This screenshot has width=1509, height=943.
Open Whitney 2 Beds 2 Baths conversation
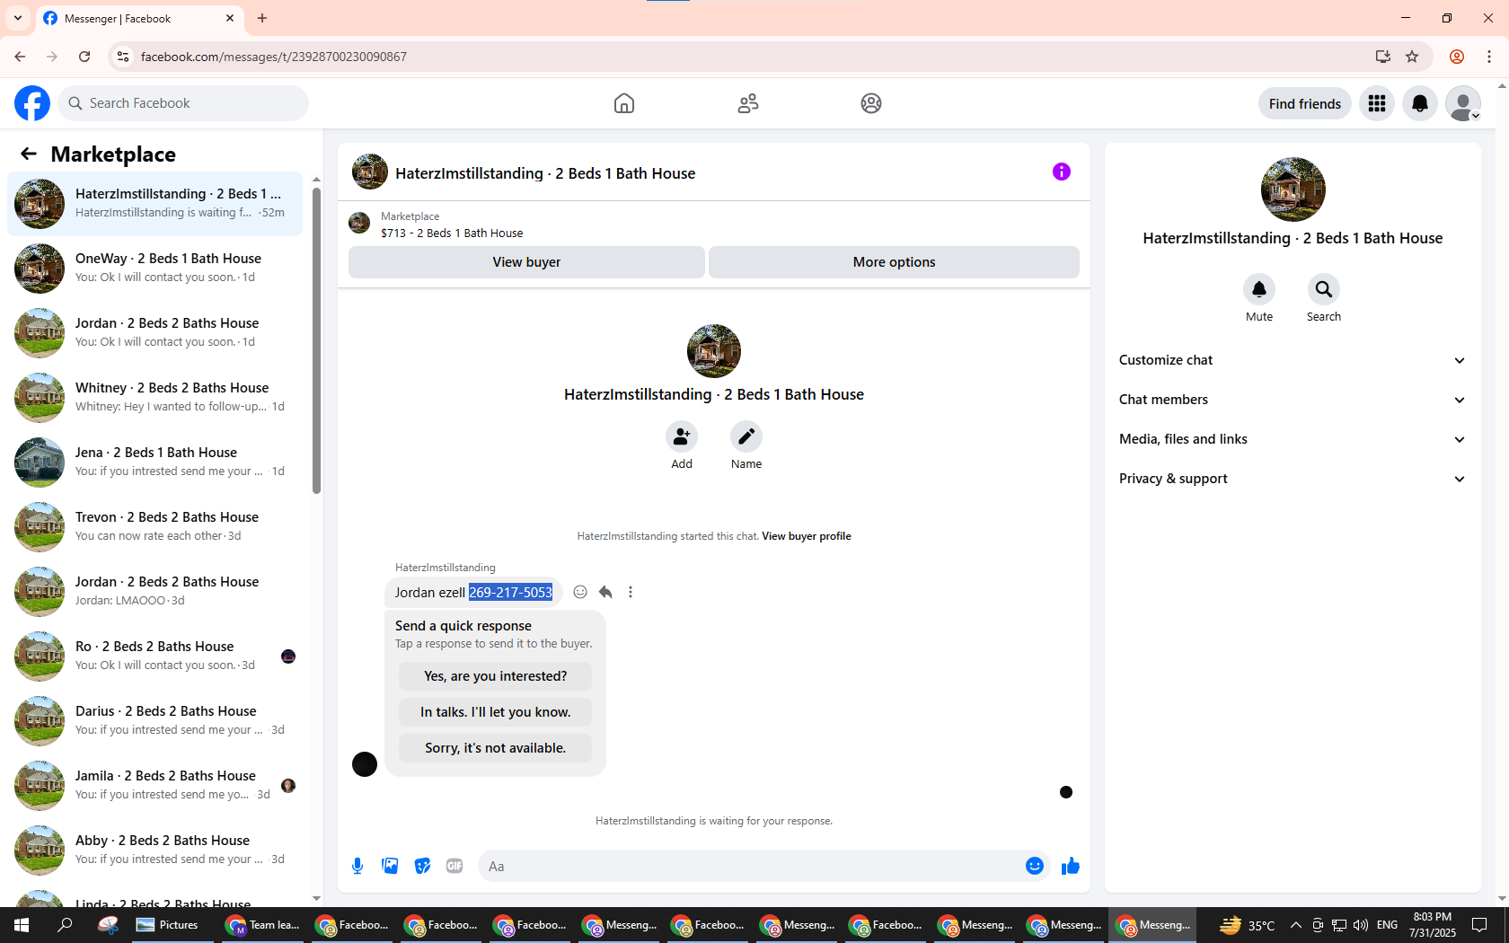(155, 398)
